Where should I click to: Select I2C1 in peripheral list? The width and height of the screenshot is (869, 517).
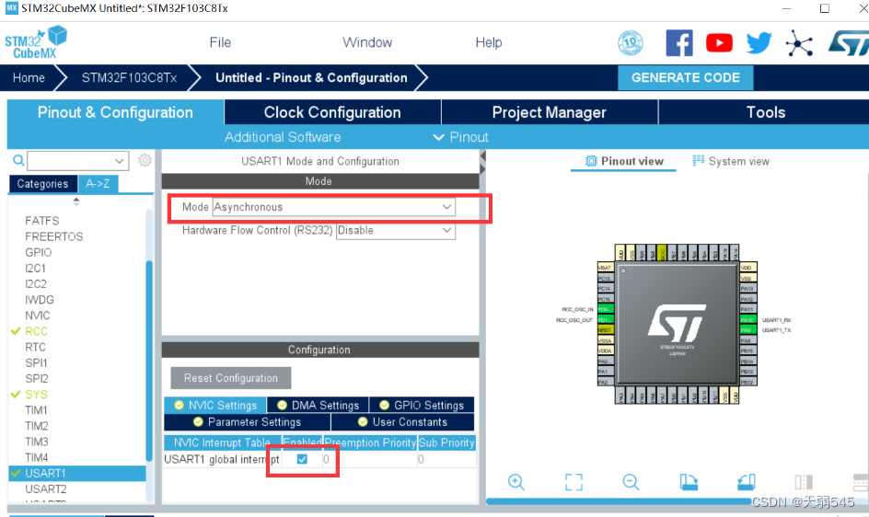(36, 269)
